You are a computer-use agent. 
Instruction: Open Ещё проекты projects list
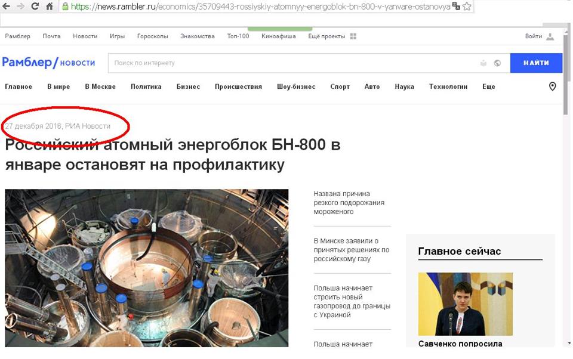326,36
